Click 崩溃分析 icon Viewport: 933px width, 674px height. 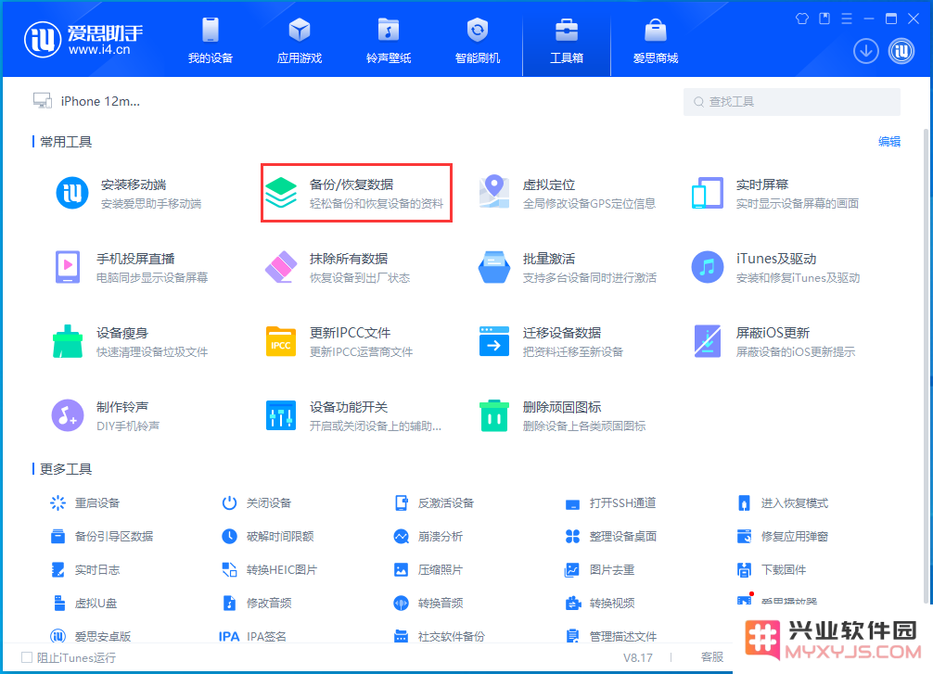pyautogui.click(x=402, y=537)
